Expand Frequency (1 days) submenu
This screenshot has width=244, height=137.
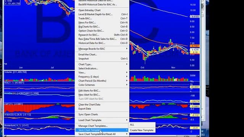pyautogui.click(x=102, y=77)
